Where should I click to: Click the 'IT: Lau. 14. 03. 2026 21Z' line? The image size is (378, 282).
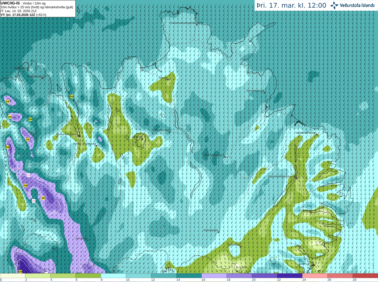point(19,11)
